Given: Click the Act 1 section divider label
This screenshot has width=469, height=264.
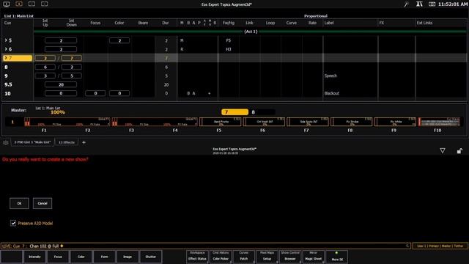Looking at the screenshot, I should point(251,32).
